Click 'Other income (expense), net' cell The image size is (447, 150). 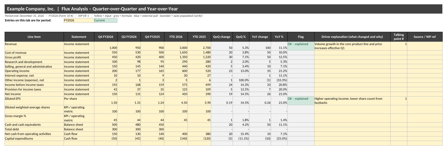34,80
